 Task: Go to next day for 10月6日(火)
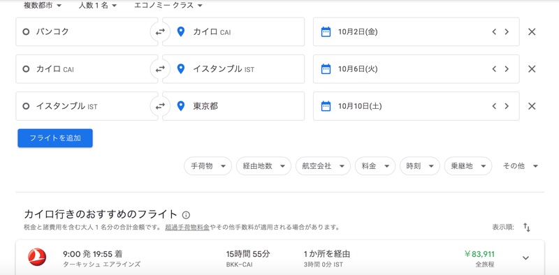(x=507, y=68)
